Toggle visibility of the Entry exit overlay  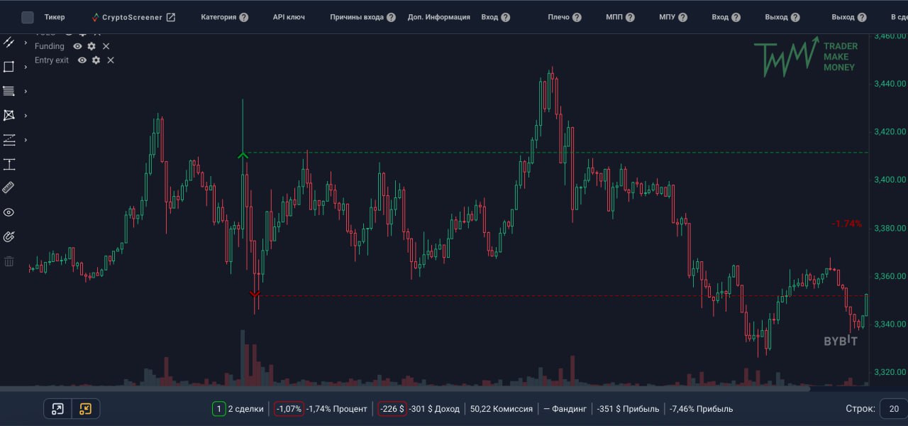coord(81,60)
